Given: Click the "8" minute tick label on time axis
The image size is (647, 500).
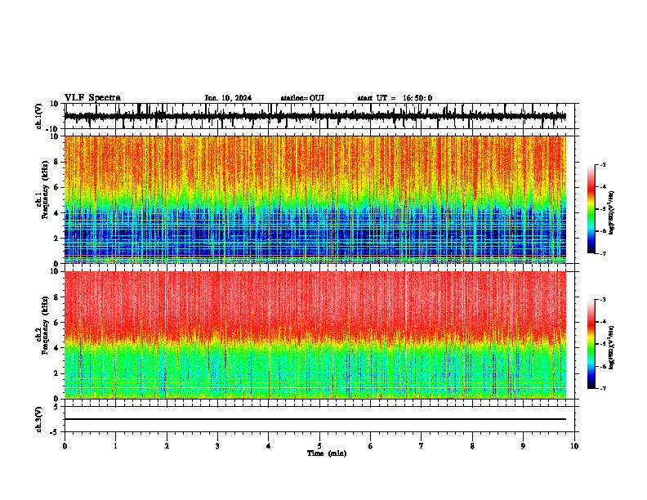Looking at the screenshot, I should pos(472,446).
